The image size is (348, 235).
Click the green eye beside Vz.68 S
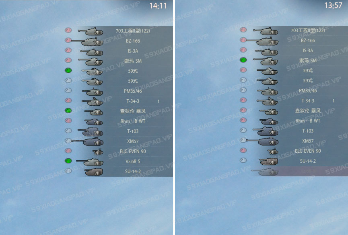68,161
